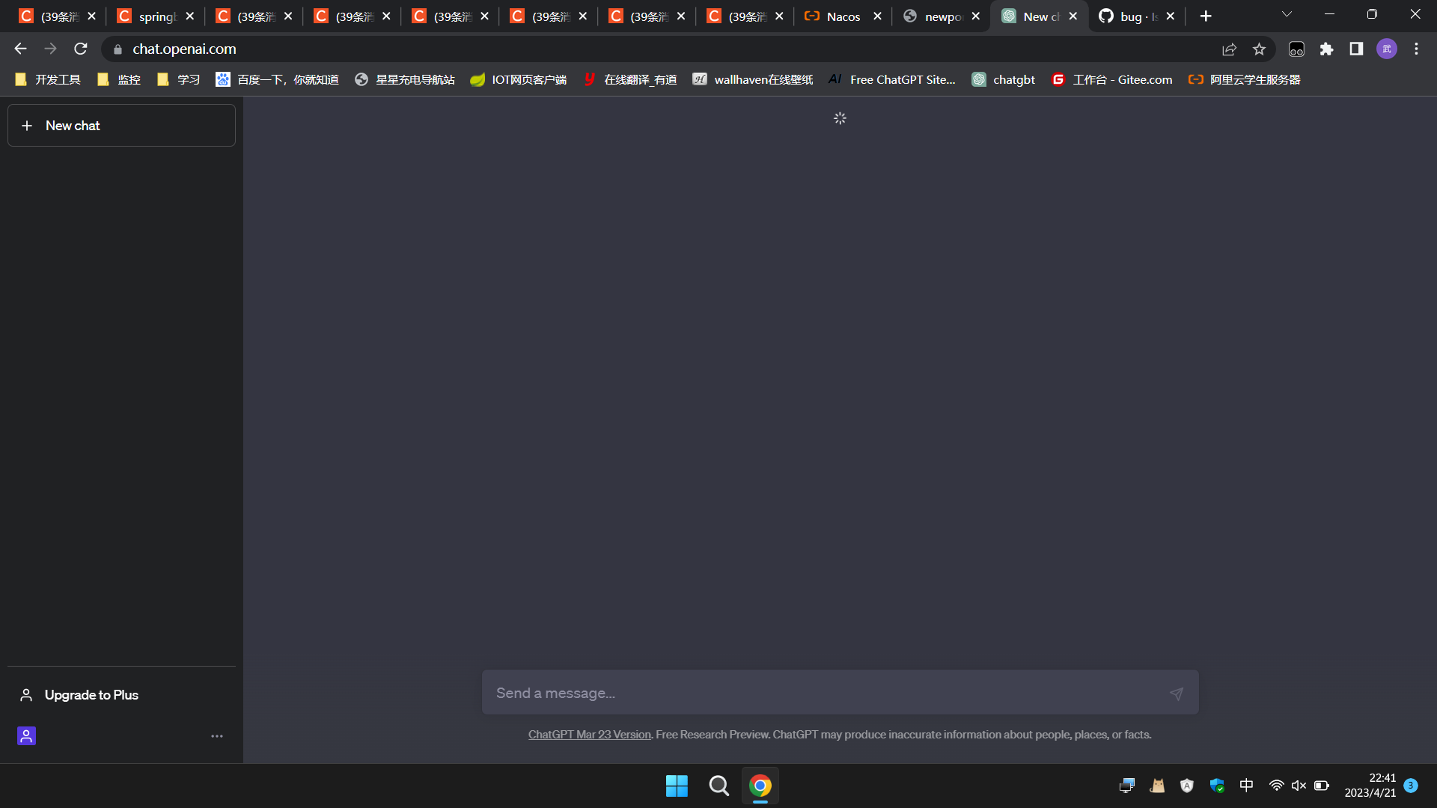Click the reload page icon
This screenshot has width=1437, height=808.
(x=80, y=49)
